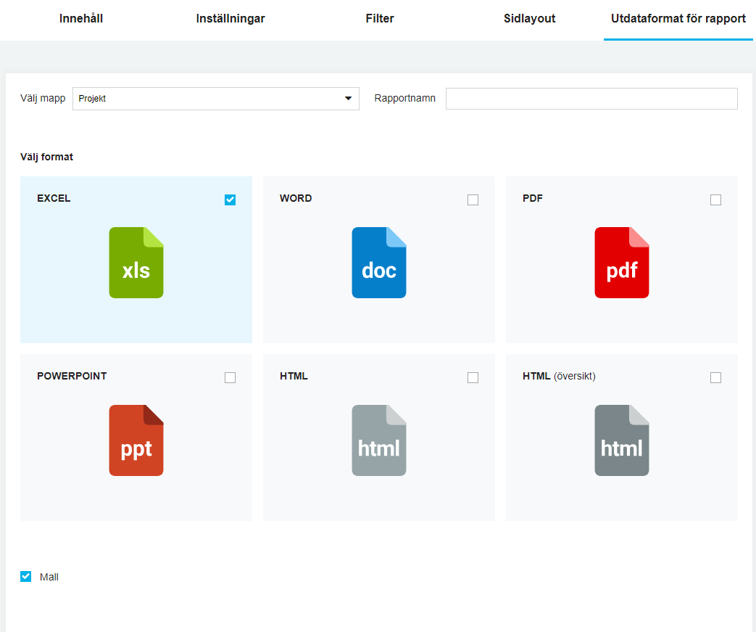Switch to the Innehåll tab
756x632 pixels.
(x=81, y=18)
